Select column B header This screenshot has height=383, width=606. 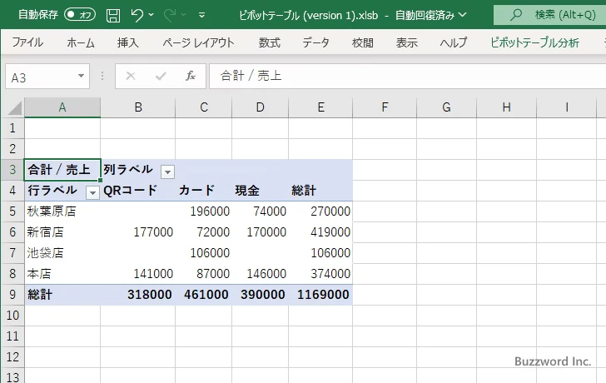point(138,107)
